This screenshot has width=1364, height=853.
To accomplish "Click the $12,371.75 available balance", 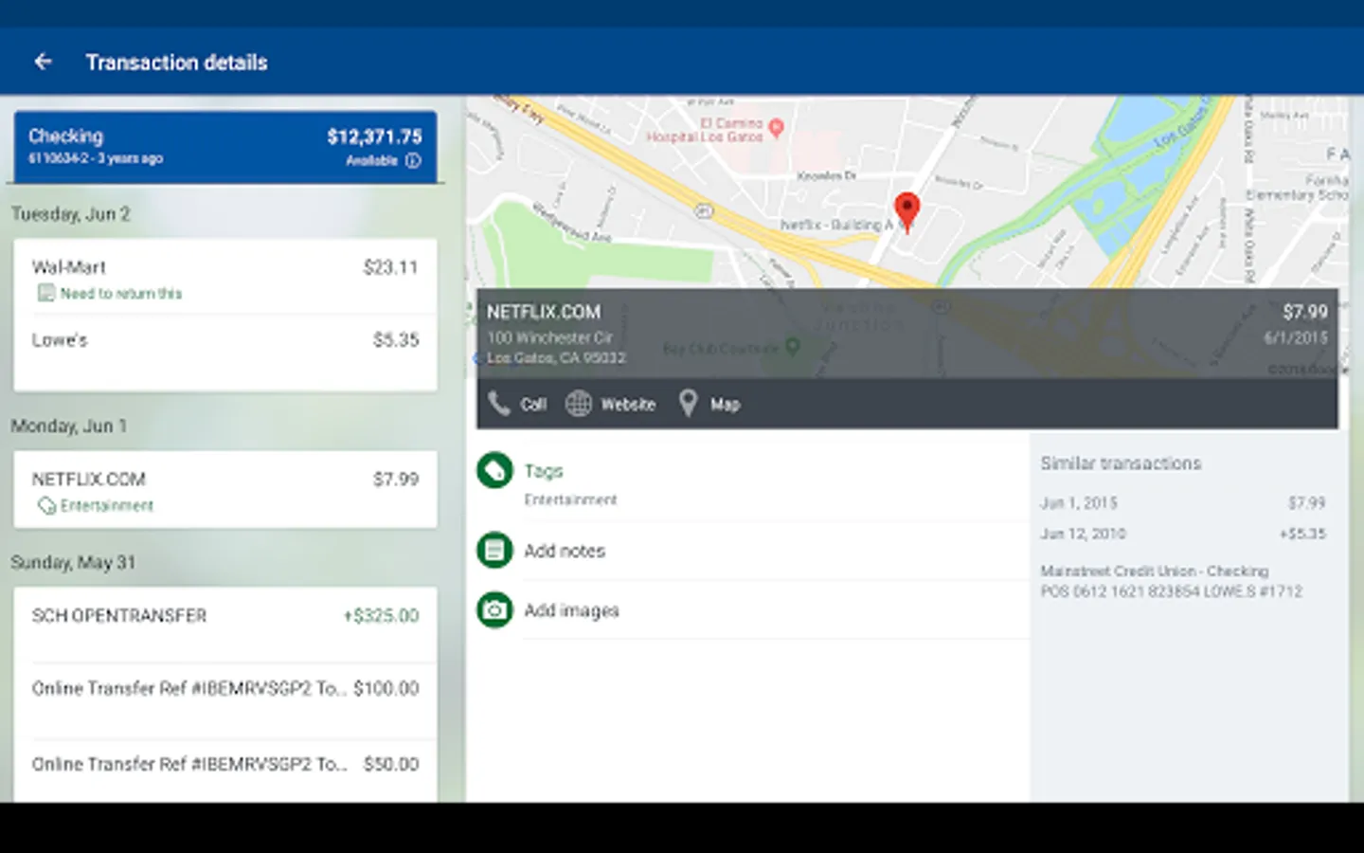I will pyautogui.click(x=375, y=136).
